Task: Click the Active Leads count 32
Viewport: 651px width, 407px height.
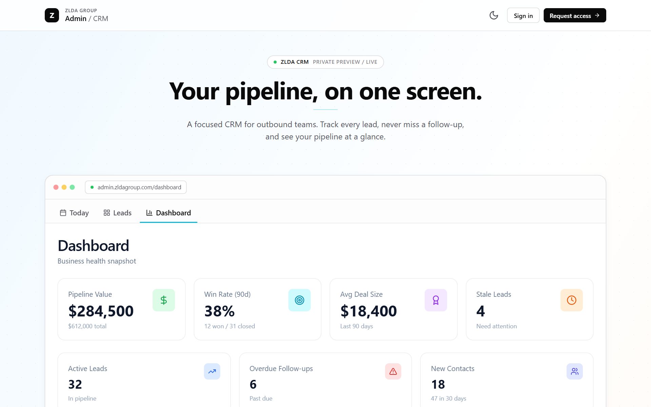Action: (x=75, y=384)
